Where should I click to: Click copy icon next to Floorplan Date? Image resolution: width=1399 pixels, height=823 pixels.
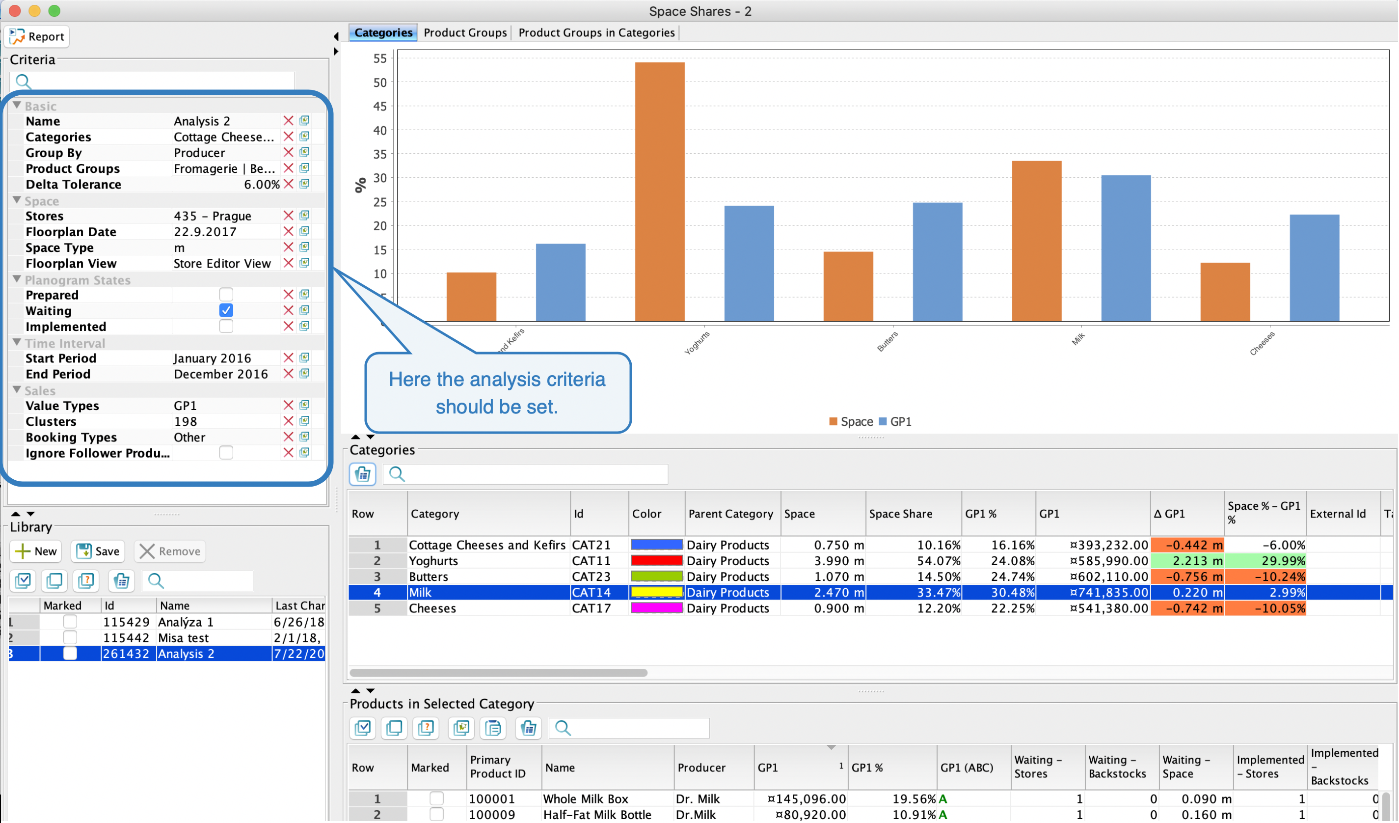(304, 232)
